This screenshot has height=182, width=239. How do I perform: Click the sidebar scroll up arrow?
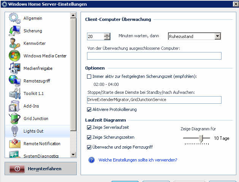click(73, 15)
